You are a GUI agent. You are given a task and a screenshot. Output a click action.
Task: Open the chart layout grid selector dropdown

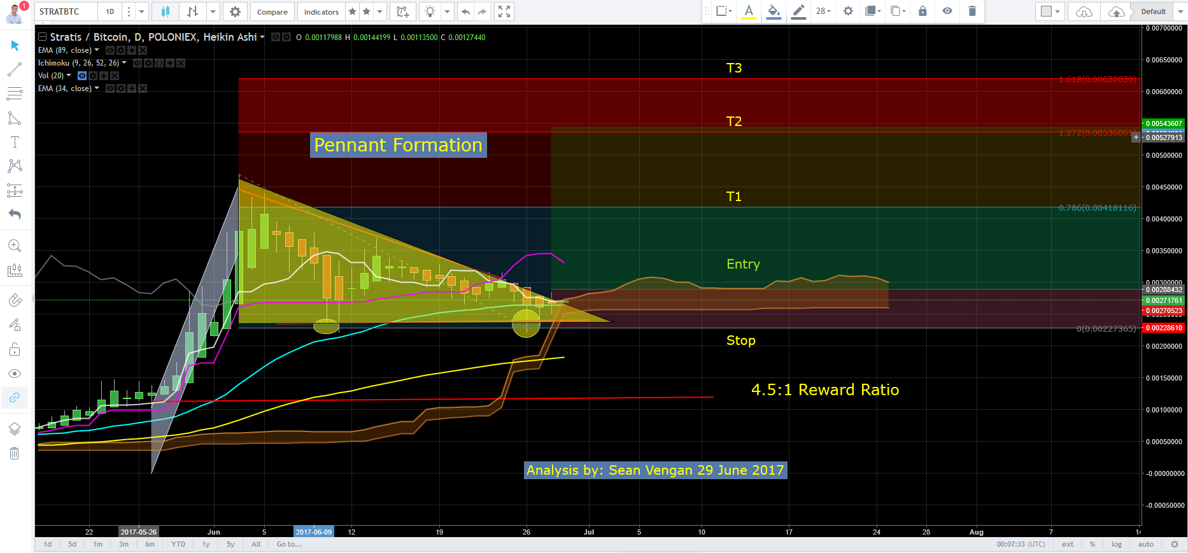[x=1050, y=11]
